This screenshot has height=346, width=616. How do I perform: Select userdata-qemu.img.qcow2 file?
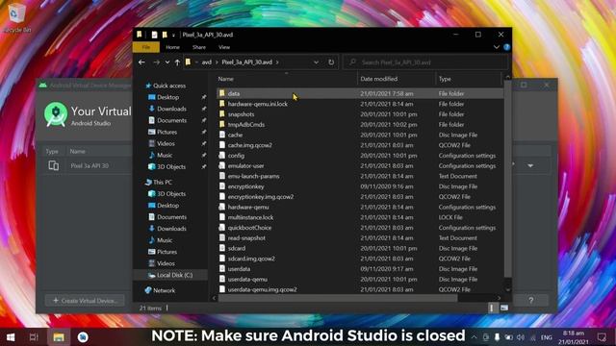pos(263,289)
